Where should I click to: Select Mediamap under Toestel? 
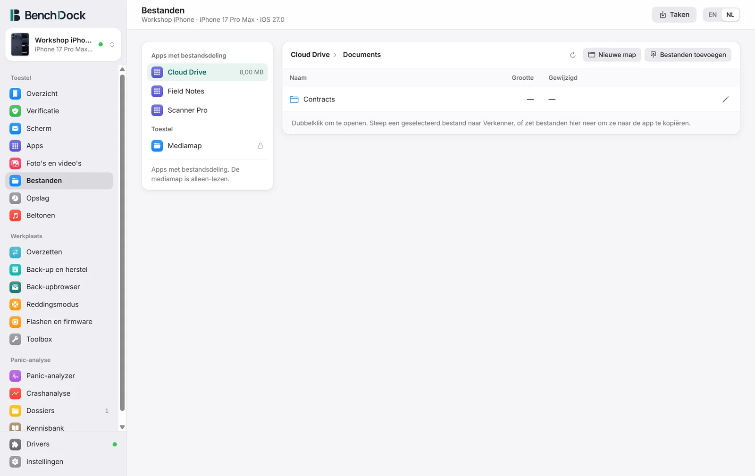click(207, 146)
